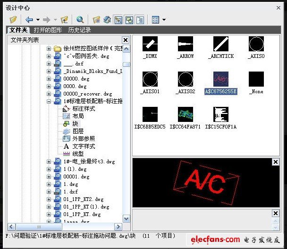Click the vertical tree scrollbar thumb
The width and height of the screenshot is (287, 249).
click(x=127, y=64)
